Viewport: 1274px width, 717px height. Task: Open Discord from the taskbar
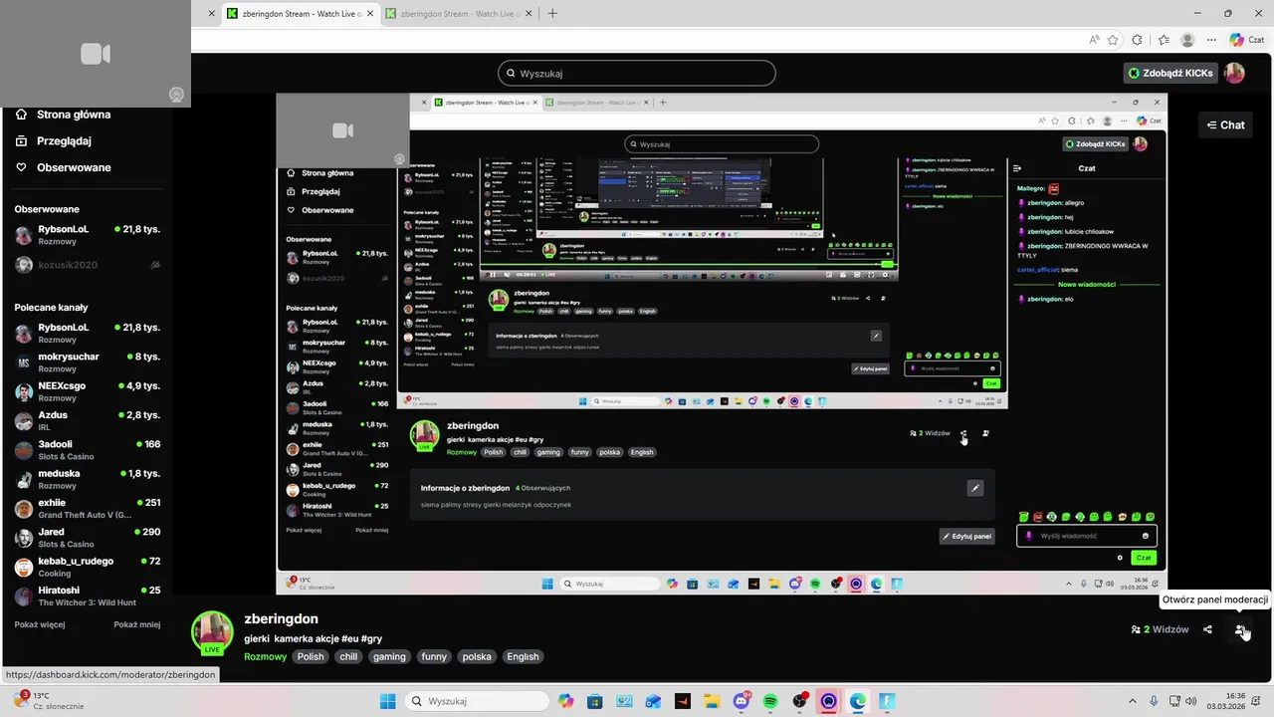[x=742, y=701]
